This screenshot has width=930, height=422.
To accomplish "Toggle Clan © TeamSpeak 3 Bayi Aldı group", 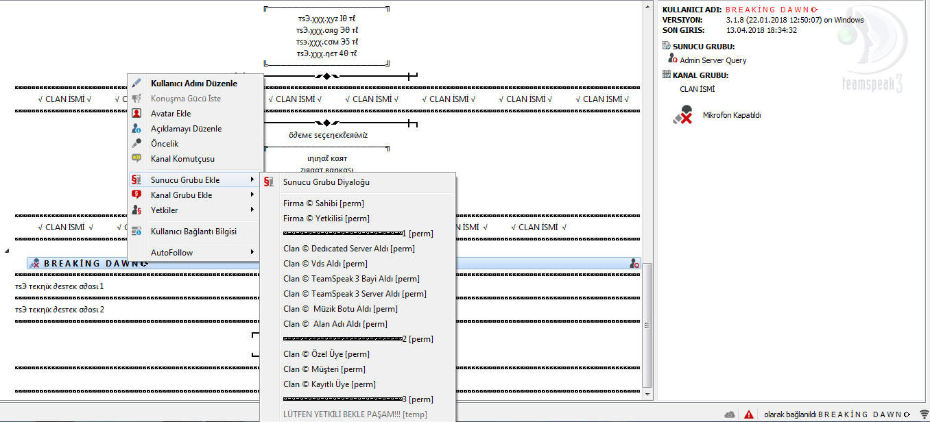I will (x=357, y=279).
